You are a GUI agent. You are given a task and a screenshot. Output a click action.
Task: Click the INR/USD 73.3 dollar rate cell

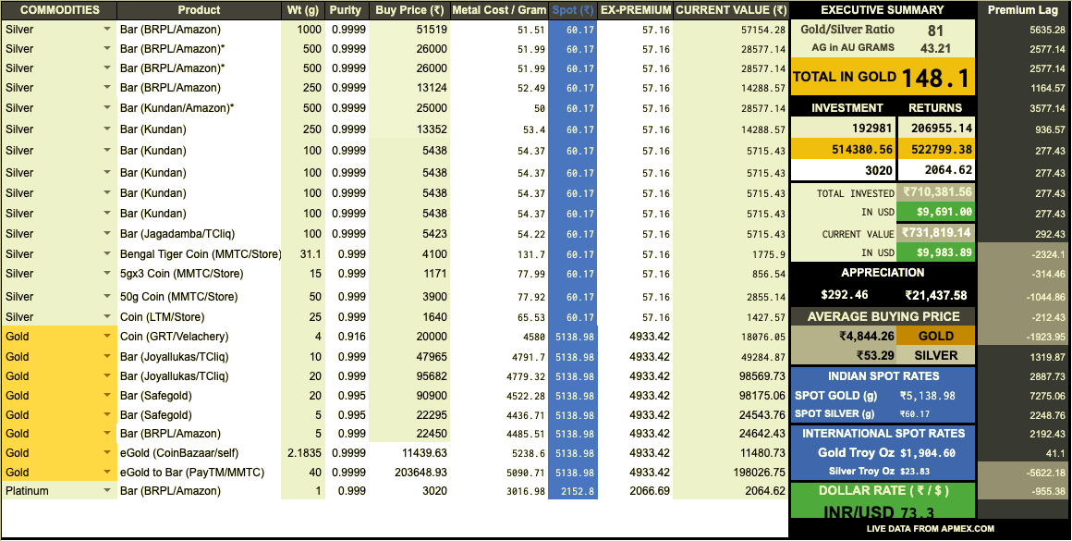[882, 510]
